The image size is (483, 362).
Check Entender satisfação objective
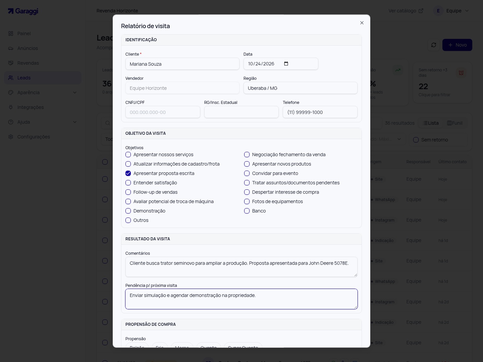tap(128, 183)
